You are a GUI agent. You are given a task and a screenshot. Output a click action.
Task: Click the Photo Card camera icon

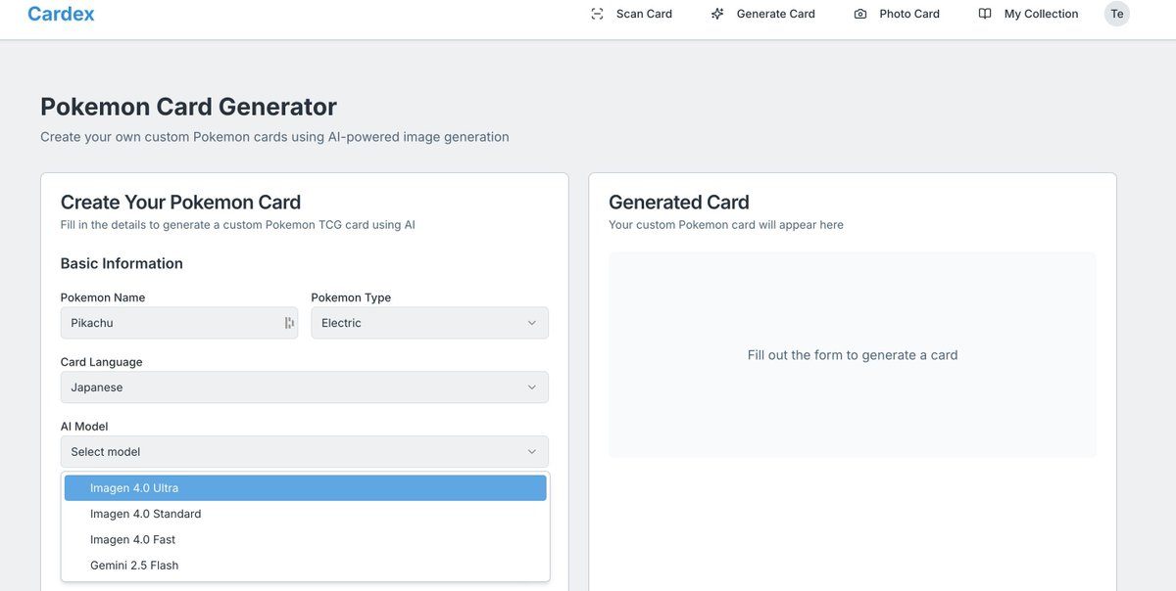(x=860, y=14)
